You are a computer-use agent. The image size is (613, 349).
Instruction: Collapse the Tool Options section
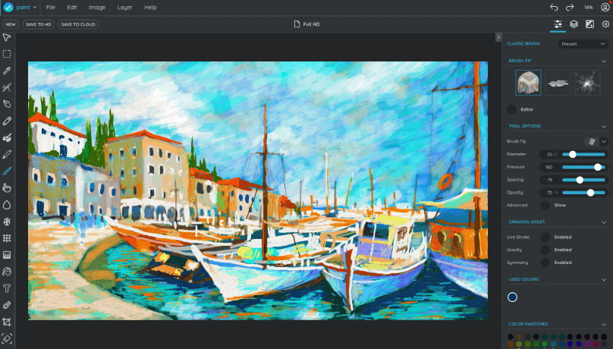tap(604, 126)
